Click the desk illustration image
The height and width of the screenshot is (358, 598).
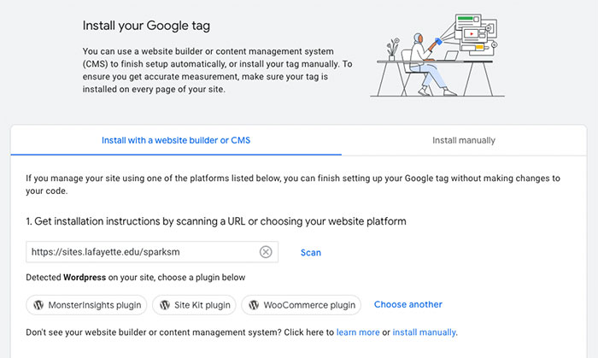[x=437, y=56]
